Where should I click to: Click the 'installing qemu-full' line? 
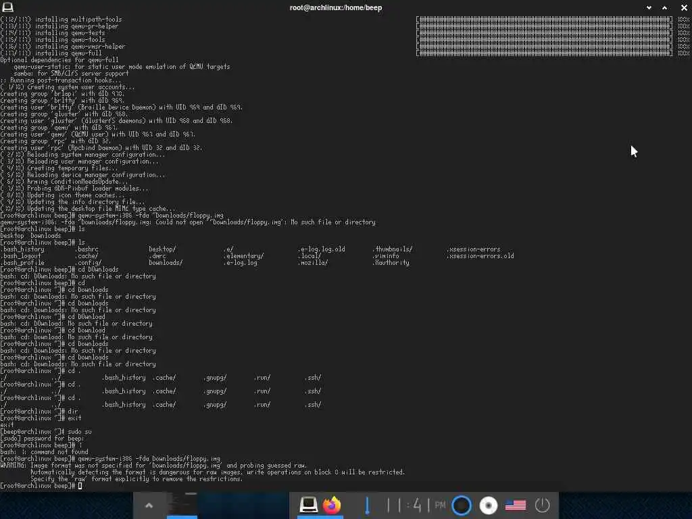tap(51, 53)
